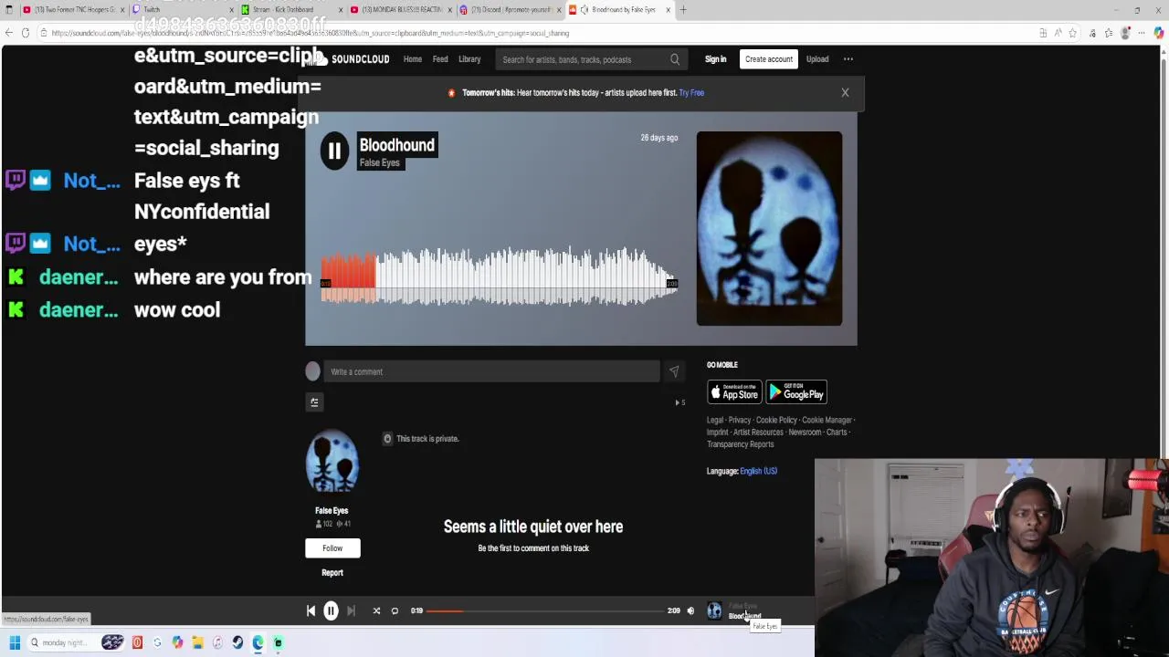Pause the Bloodhound track with the large pause button
This screenshot has height=657, width=1169.
[x=334, y=151]
